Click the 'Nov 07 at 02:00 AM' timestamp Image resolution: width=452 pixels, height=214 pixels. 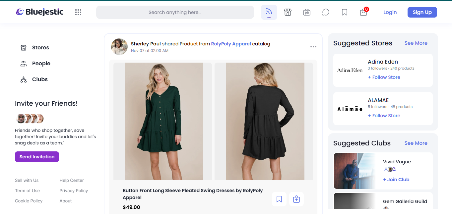tap(150, 51)
